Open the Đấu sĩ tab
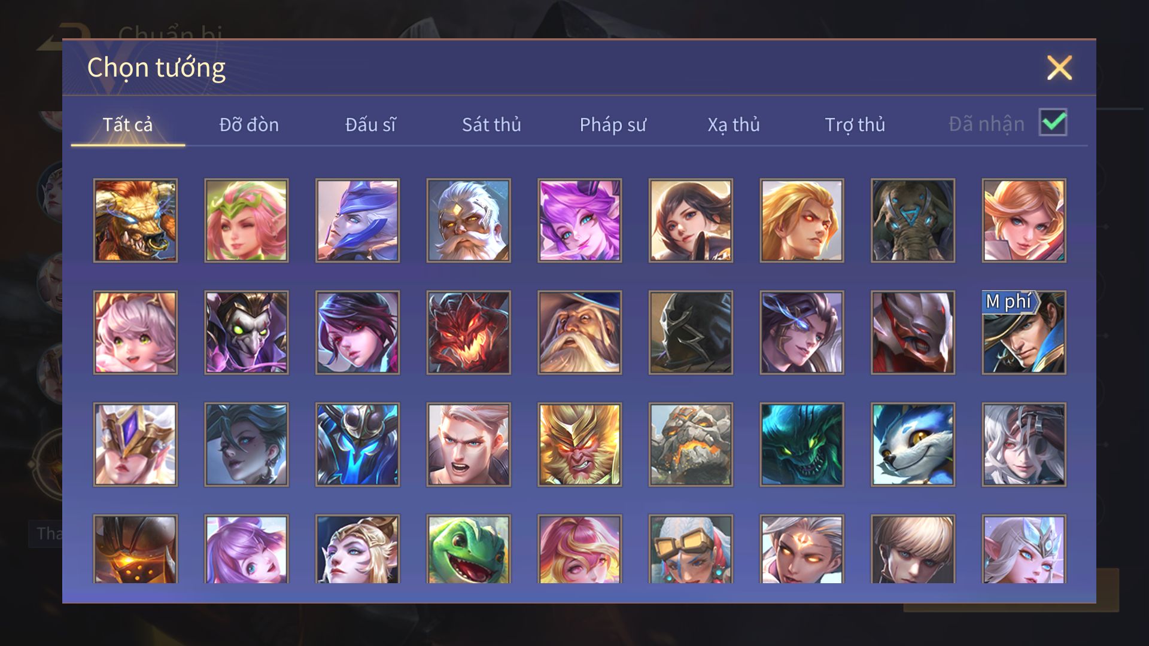The height and width of the screenshot is (646, 1149). tap(370, 124)
